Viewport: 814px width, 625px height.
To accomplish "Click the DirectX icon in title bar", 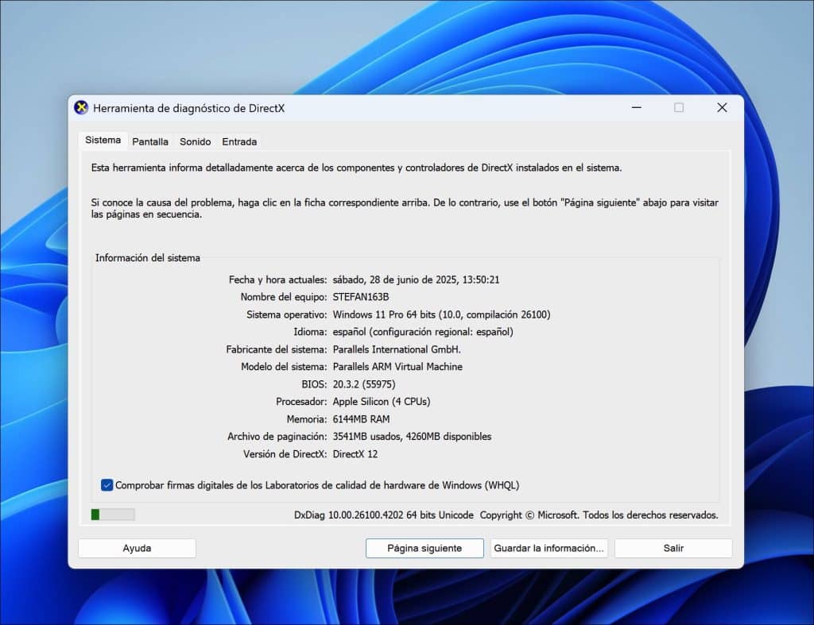I will 81,108.
